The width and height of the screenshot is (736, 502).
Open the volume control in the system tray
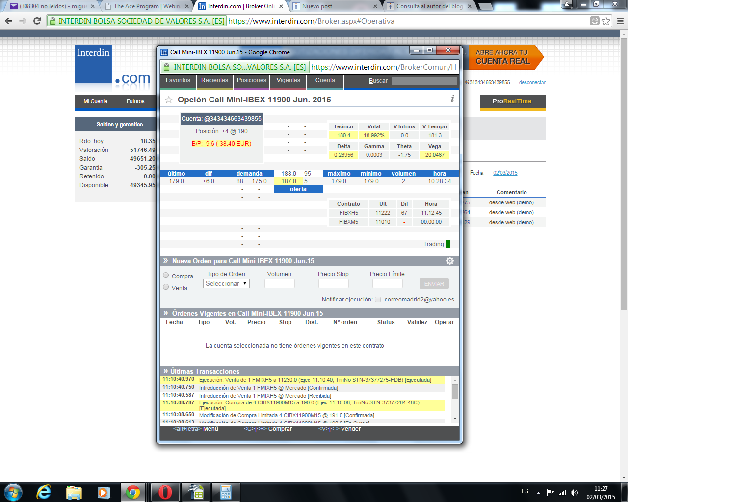pyautogui.click(x=574, y=493)
